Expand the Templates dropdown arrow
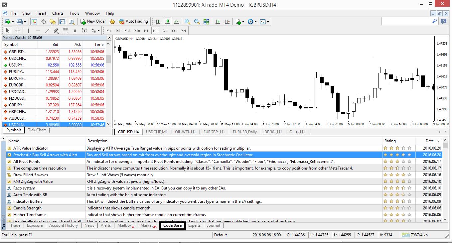The image size is (452, 243). tap(268, 22)
